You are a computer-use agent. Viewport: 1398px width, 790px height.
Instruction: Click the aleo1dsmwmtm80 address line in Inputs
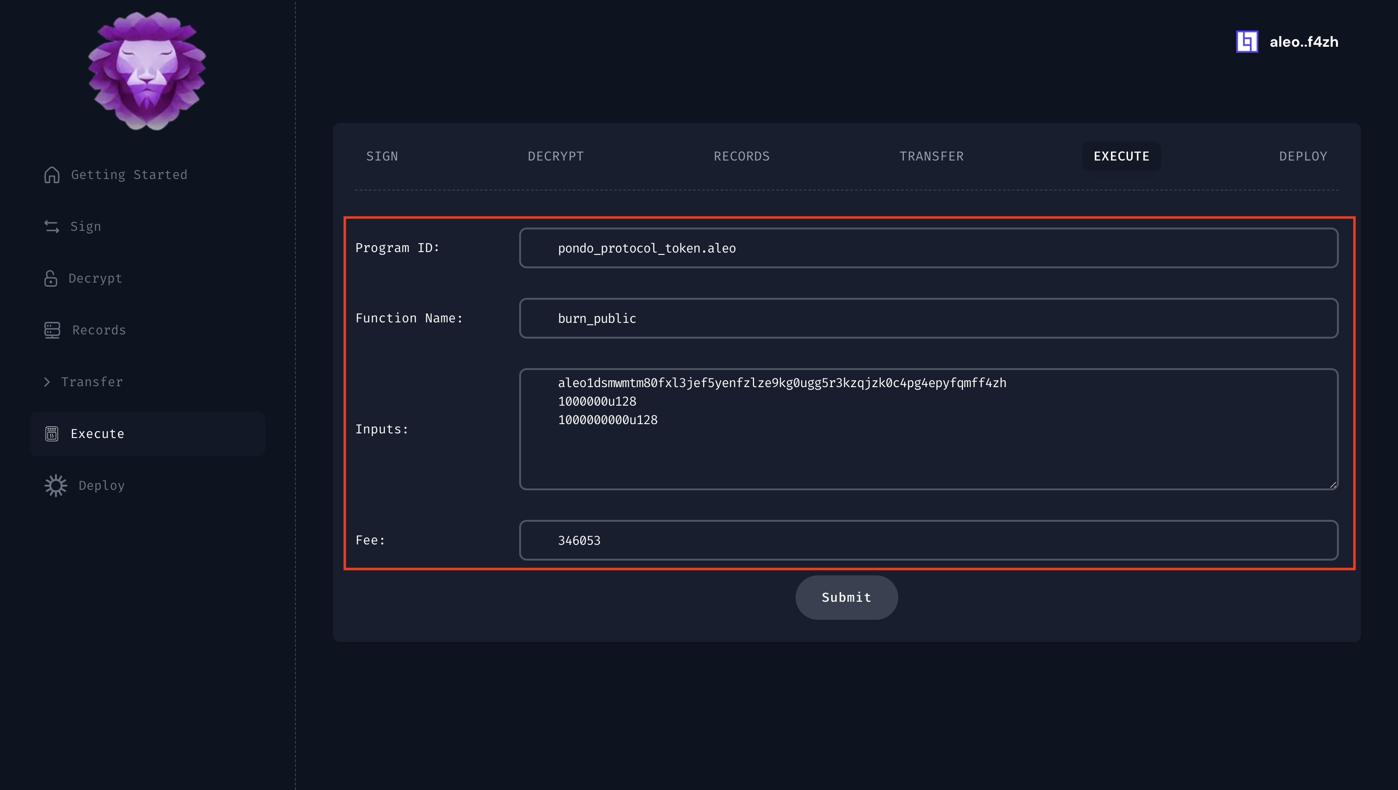(x=782, y=383)
